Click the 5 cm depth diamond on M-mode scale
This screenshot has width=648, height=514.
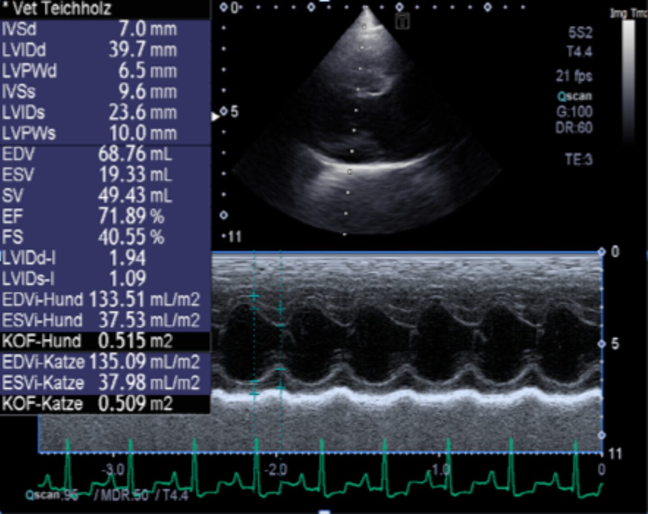click(602, 344)
